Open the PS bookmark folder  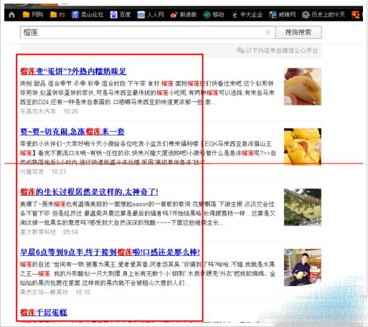pos(57,15)
